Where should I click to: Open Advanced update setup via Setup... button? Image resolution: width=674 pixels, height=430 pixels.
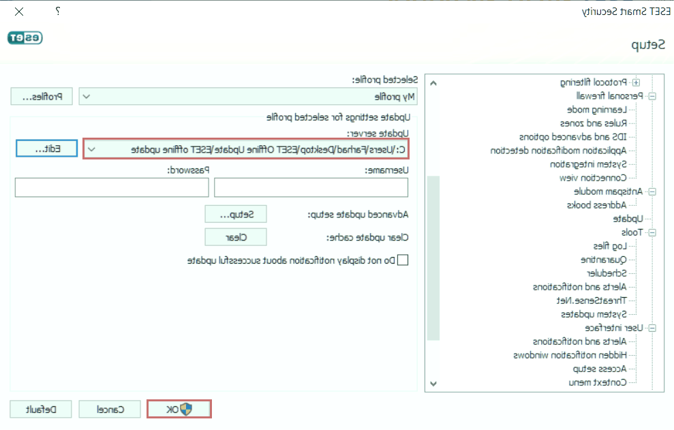click(236, 214)
